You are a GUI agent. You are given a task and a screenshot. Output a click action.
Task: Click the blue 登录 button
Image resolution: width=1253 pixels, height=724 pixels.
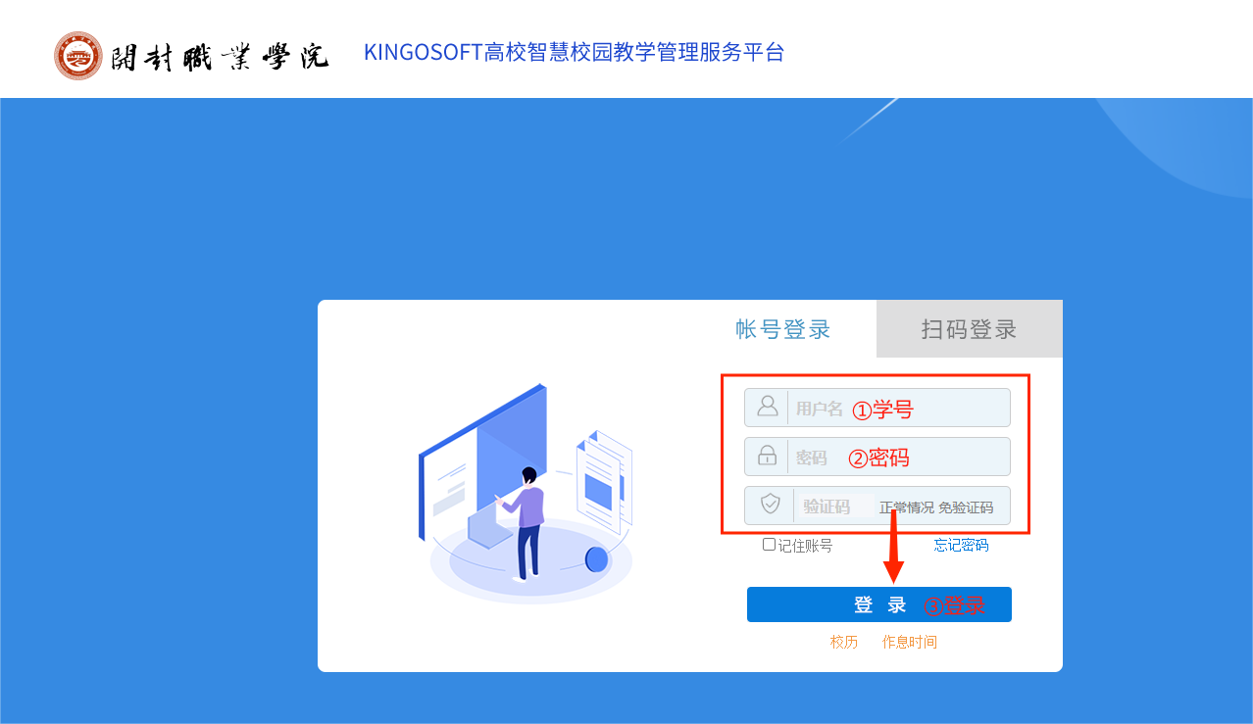coord(879,604)
